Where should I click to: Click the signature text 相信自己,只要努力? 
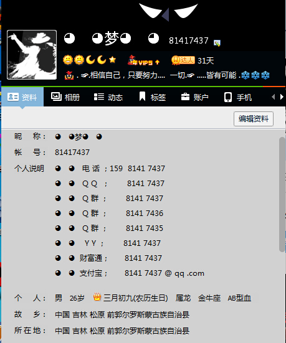pos(128,75)
